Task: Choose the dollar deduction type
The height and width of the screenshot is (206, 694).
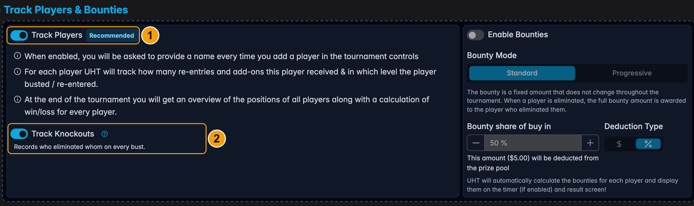Action: [619, 144]
